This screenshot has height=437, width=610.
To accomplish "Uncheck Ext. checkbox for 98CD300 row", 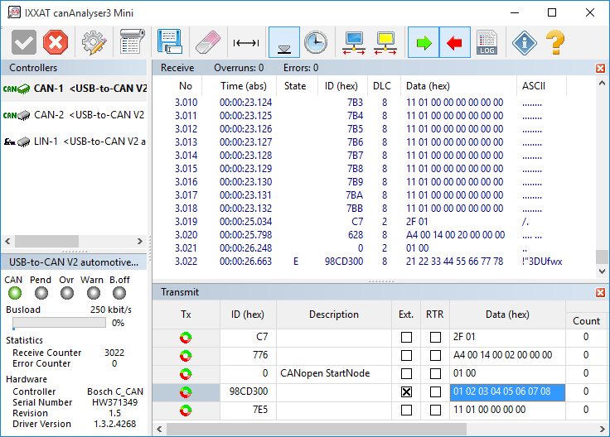I will coord(407,392).
